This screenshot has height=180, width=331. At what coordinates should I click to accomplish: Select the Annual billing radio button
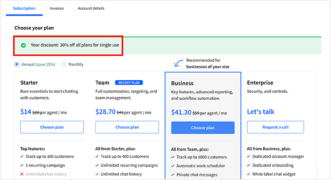17,64
